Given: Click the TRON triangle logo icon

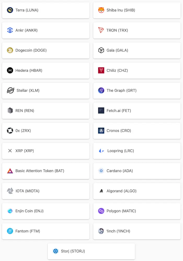Looking at the screenshot, I should tap(101, 30).
